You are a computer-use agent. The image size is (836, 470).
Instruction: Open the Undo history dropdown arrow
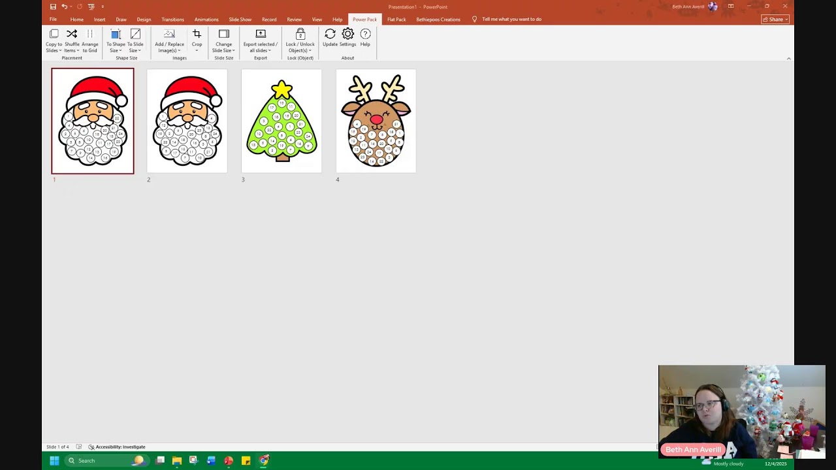tap(71, 7)
